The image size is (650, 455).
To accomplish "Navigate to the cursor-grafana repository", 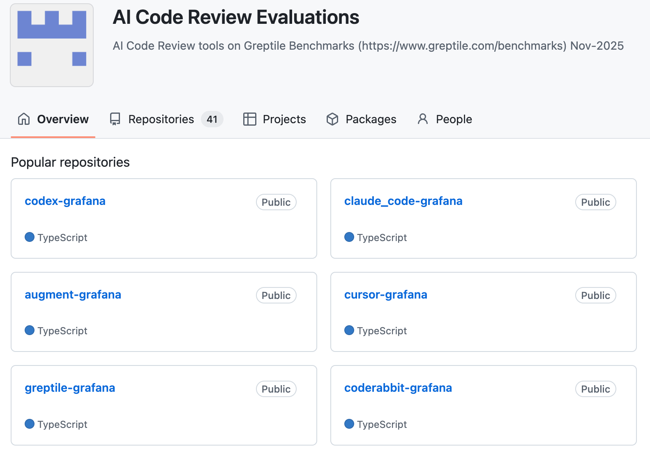I will point(385,295).
